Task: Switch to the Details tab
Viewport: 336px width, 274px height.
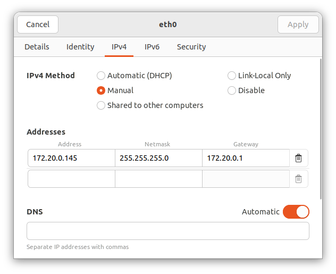Action: click(37, 47)
